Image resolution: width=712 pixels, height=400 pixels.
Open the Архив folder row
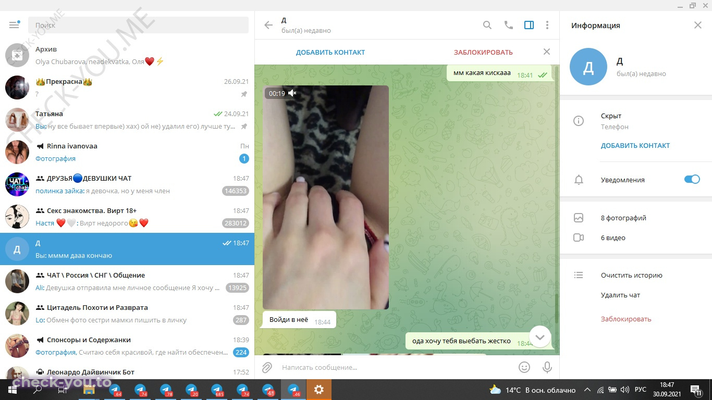[x=127, y=55]
